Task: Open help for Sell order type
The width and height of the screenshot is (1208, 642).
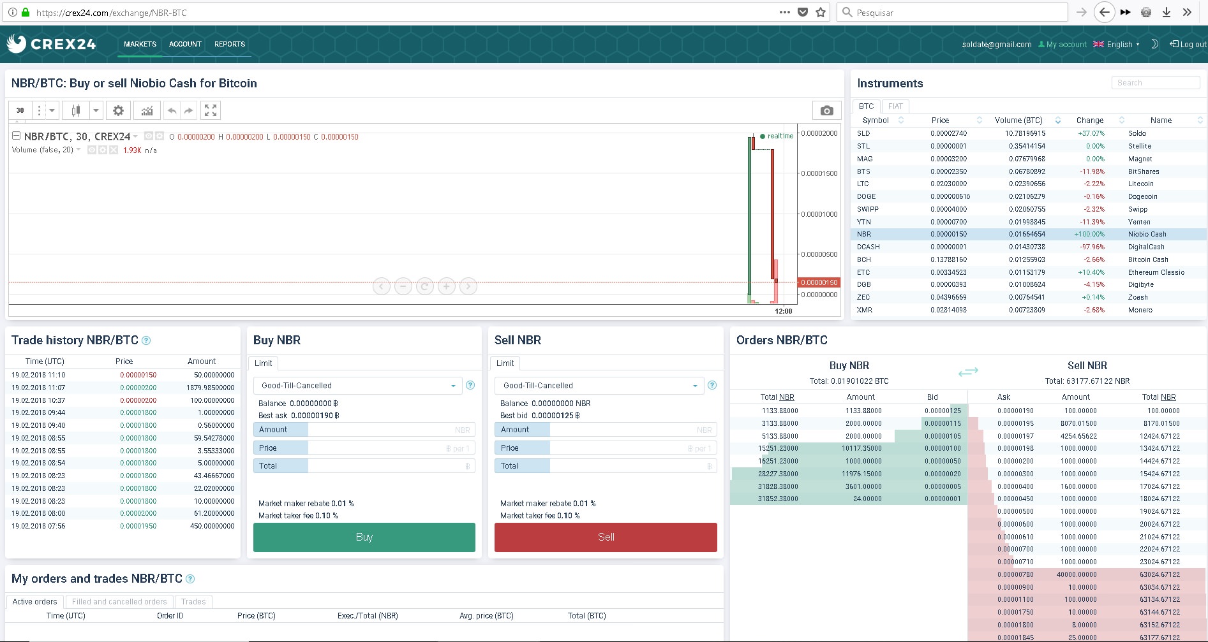Action: coord(712,385)
